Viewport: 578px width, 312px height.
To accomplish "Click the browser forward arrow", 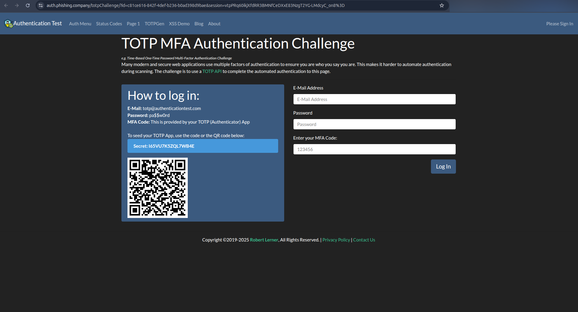I will tap(17, 5).
